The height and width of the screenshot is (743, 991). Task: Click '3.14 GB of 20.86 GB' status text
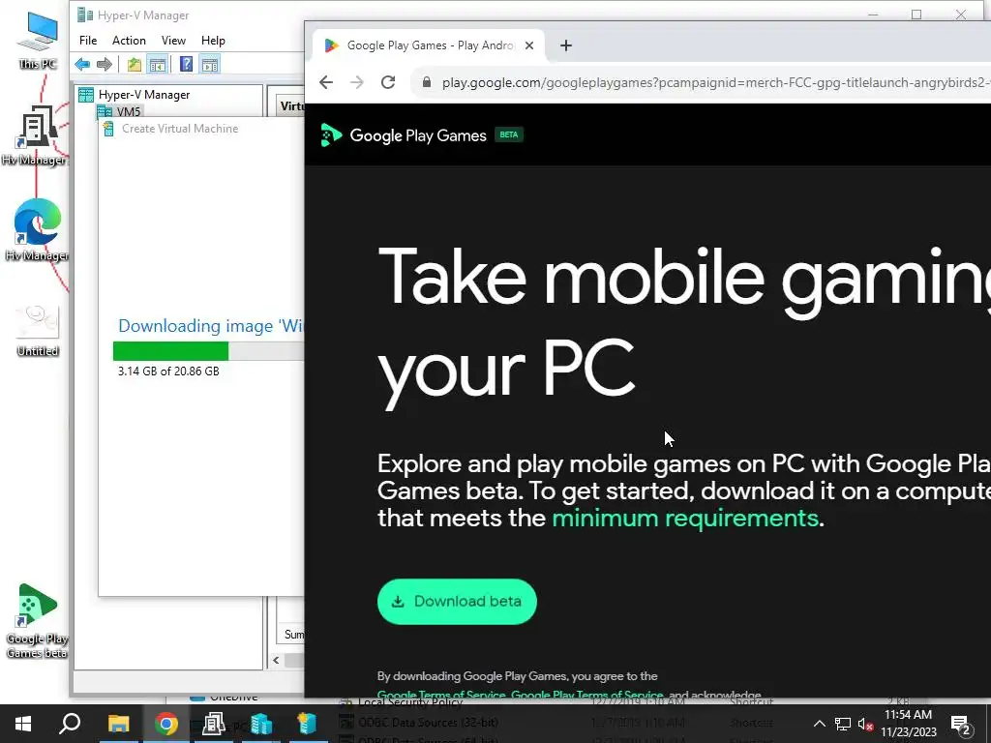[x=168, y=371]
